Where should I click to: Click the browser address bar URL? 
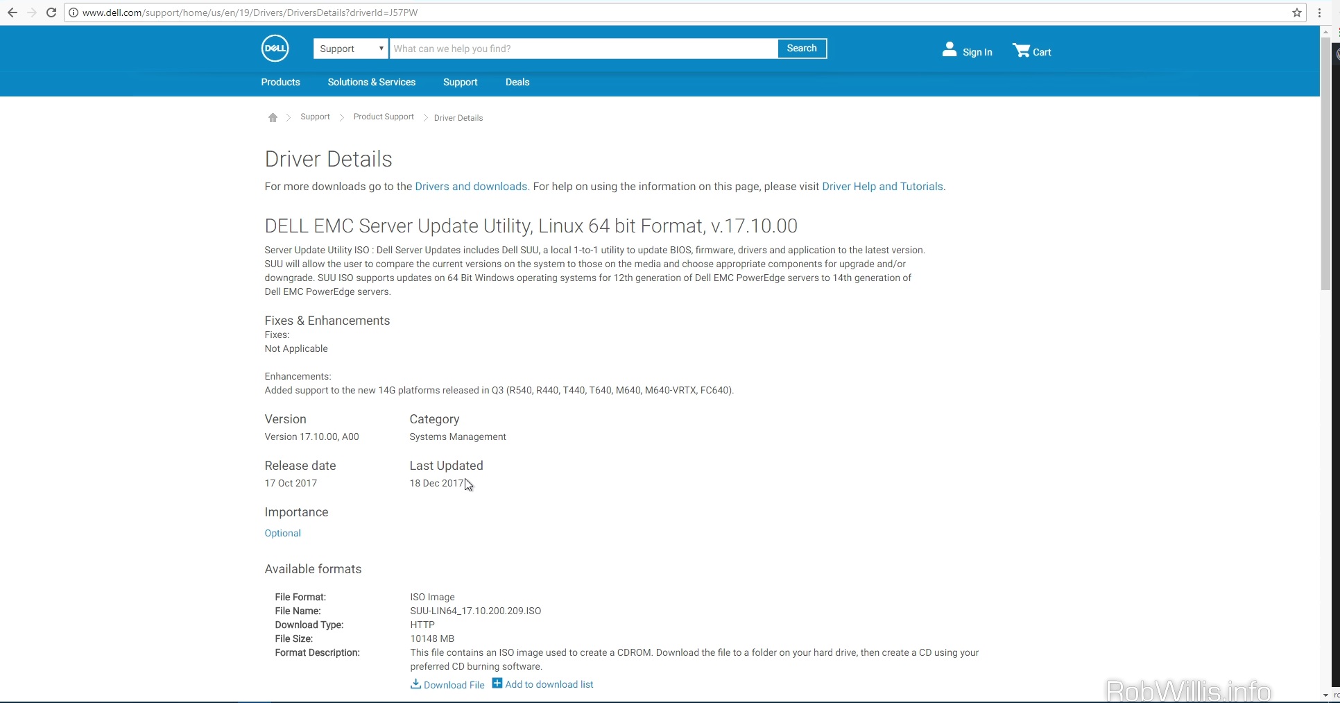coord(250,12)
